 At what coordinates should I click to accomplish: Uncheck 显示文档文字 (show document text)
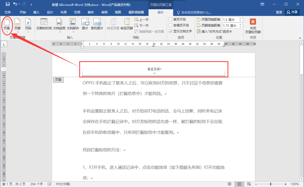tap(170, 31)
